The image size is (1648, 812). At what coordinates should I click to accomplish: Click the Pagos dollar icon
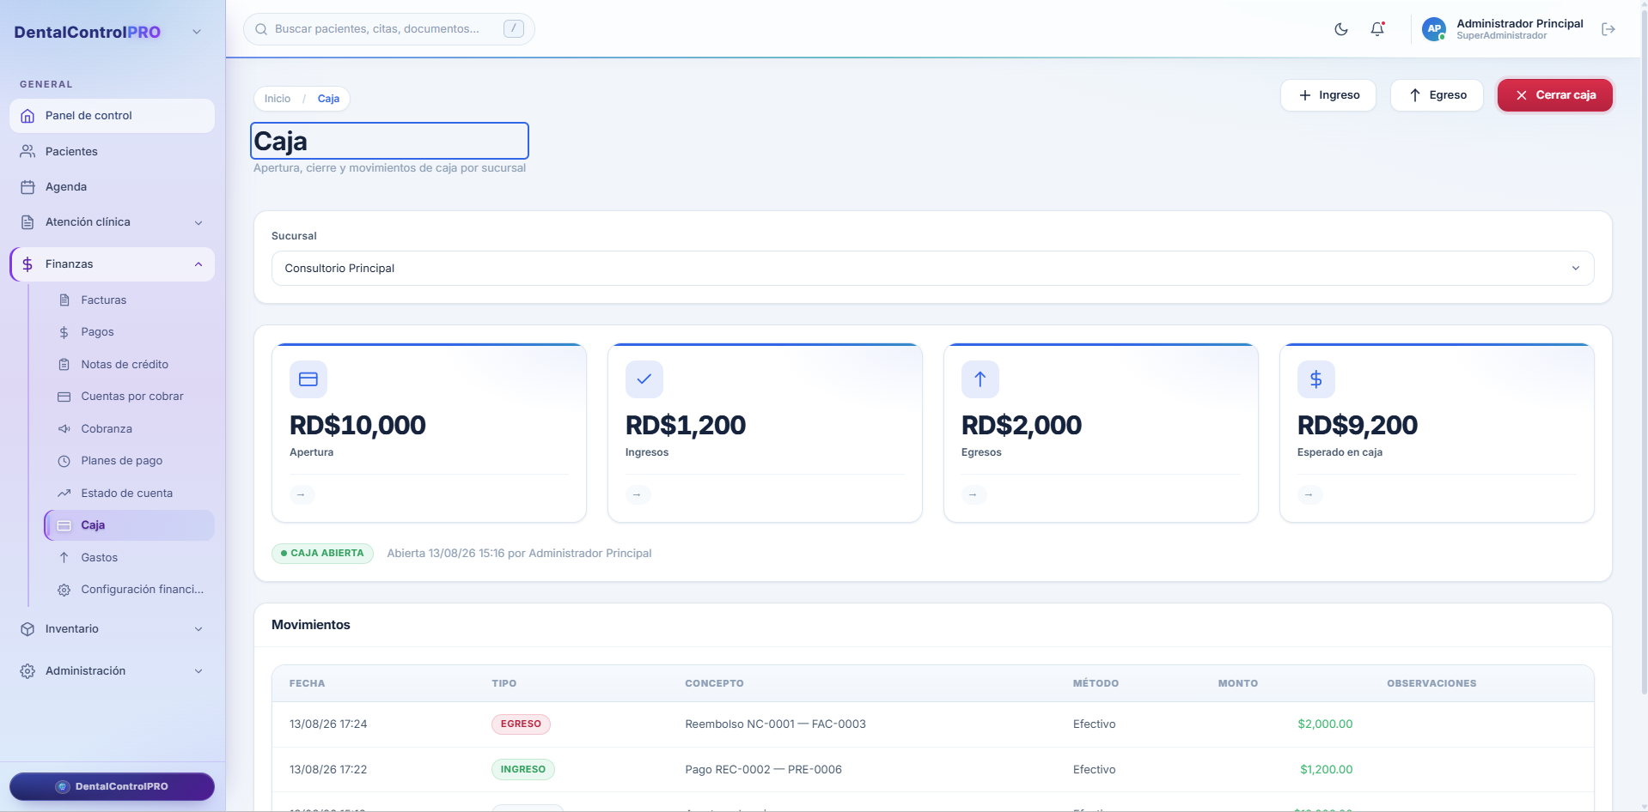point(64,332)
